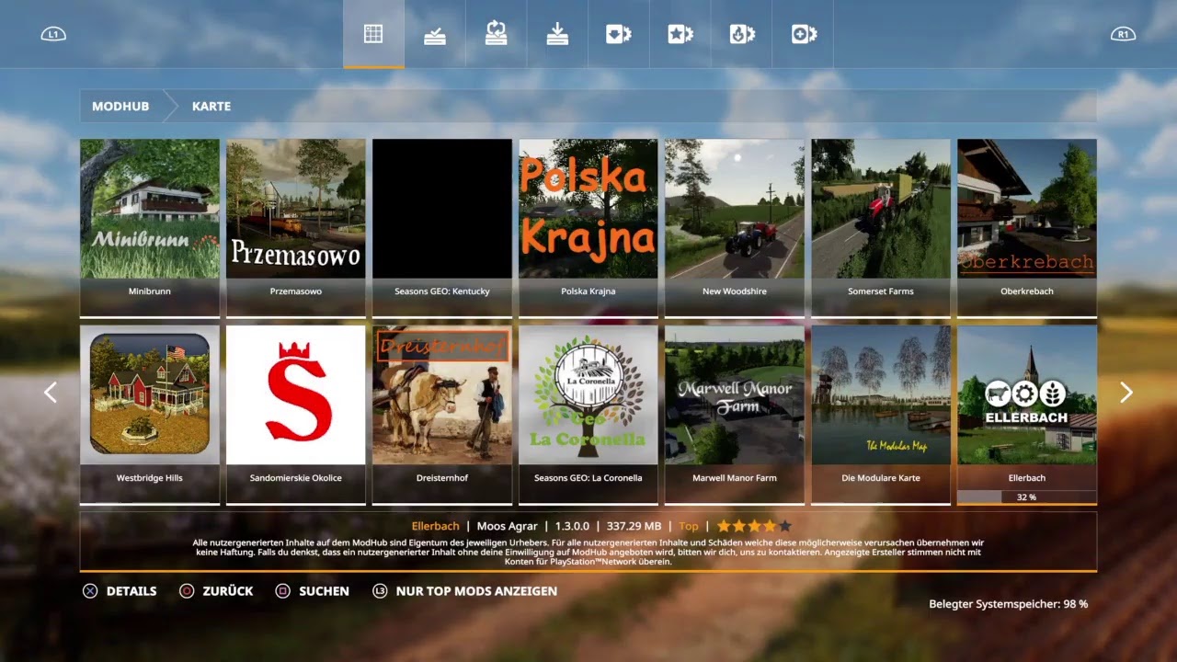Select the Westbridge Hills map thumbnail
The width and height of the screenshot is (1177, 662).
click(x=150, y=395)
